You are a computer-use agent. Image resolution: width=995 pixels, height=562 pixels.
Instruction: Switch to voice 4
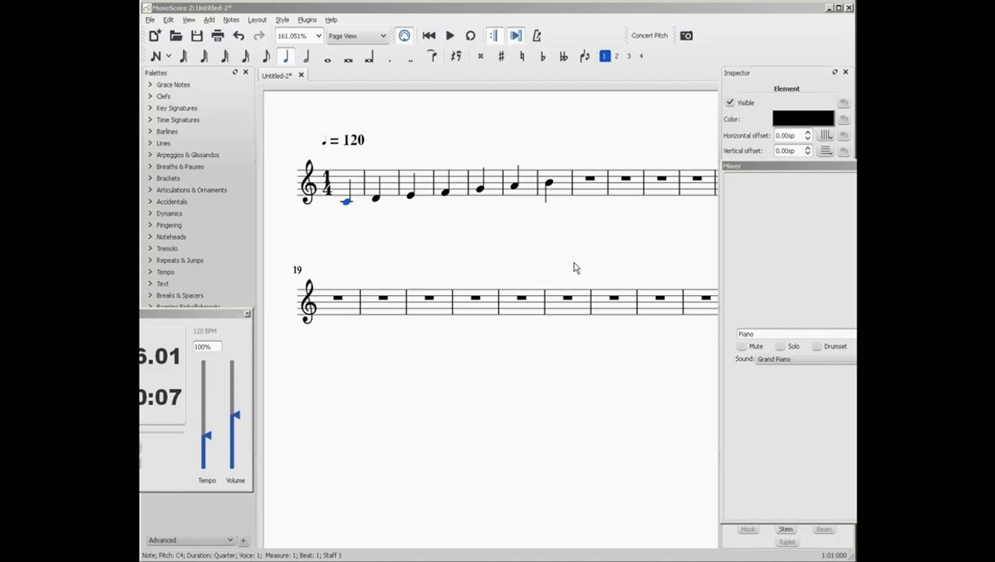point(641,56)
